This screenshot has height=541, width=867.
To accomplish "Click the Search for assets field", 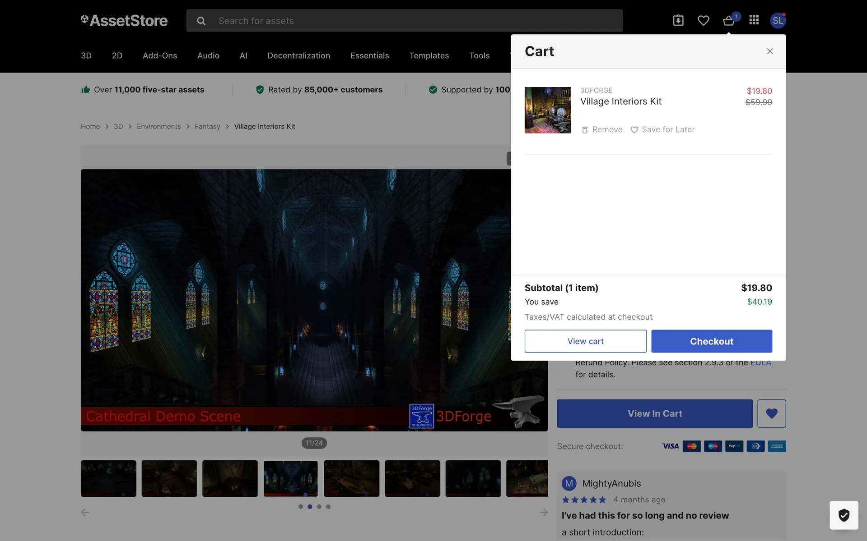I will 406,21.
